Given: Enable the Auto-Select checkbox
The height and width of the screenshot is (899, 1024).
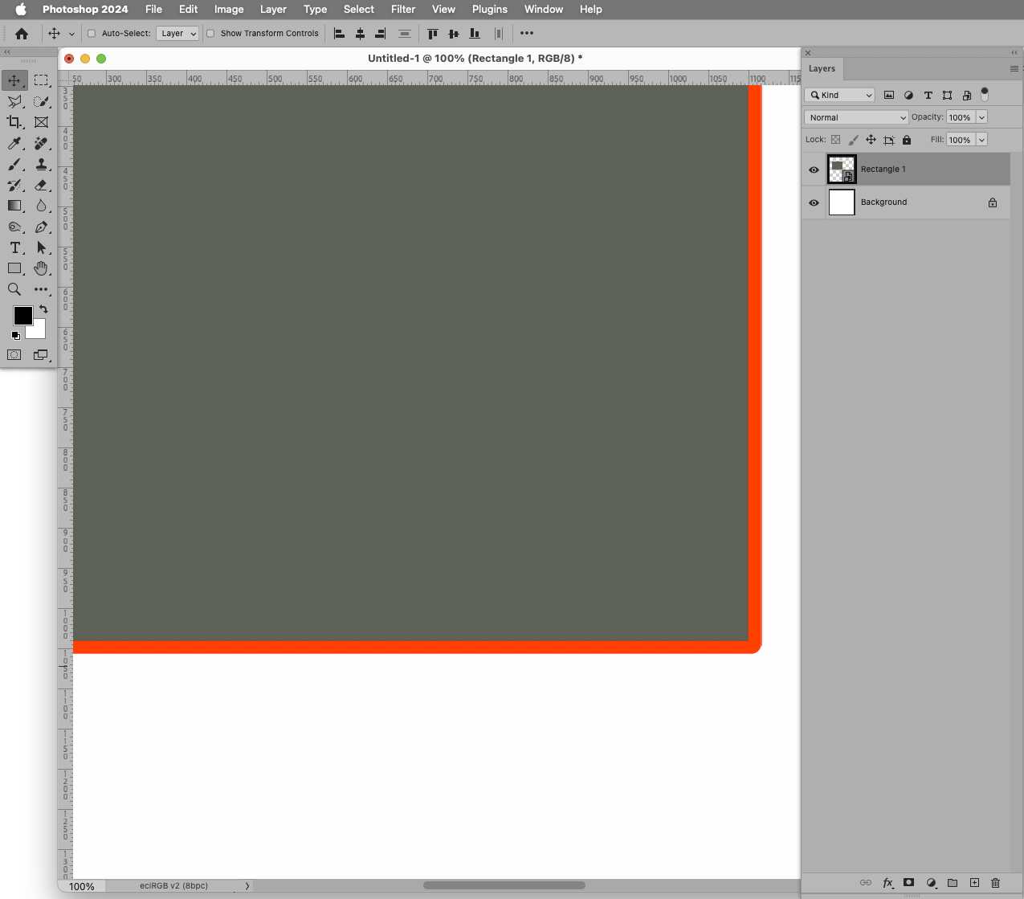Looking at the screenshot, I should click(x=91, y=33).
